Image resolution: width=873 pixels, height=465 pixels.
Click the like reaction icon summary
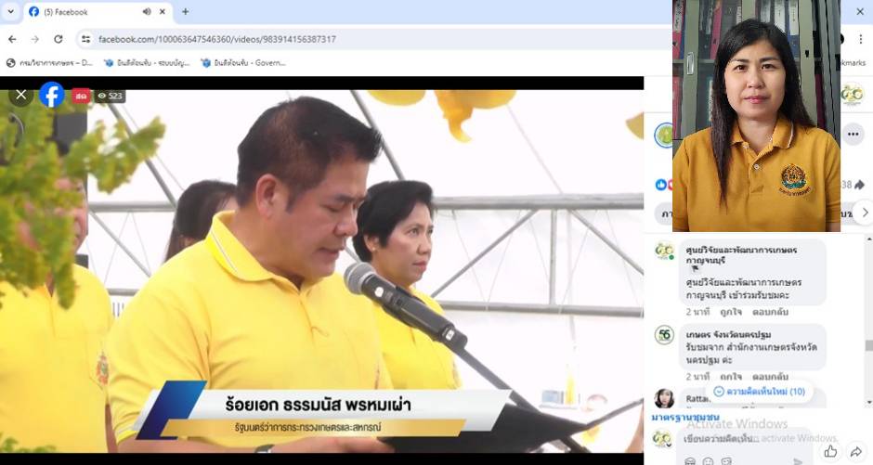tap(661, 185)
